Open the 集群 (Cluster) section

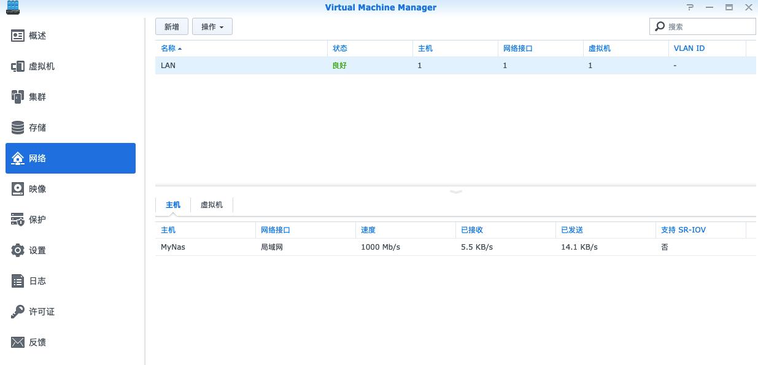(36, 97)
